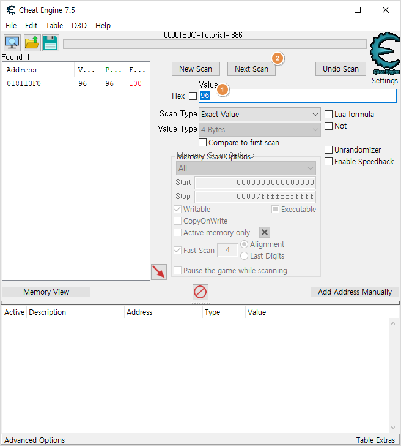The width and height of the screenshot is (401, 446).
Task: Toggle the Fast Scan checkbox
Action: pyautogui.click(x=178, y=251)
